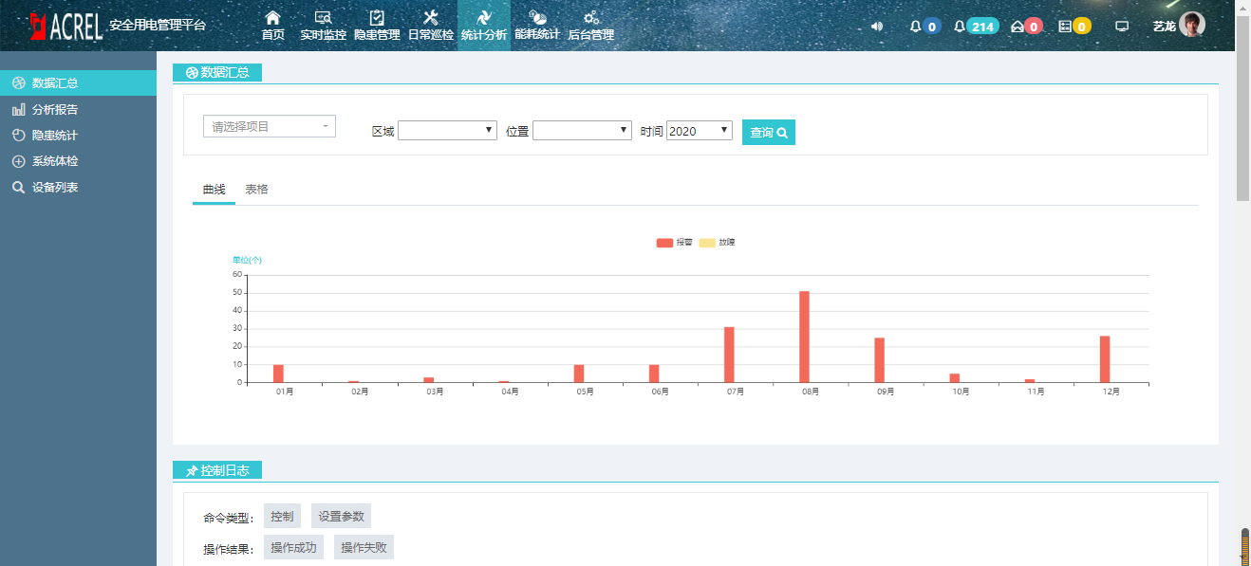The image size is (1251, 566).
Task: Open bell notification showing 214
Action: 976,27
